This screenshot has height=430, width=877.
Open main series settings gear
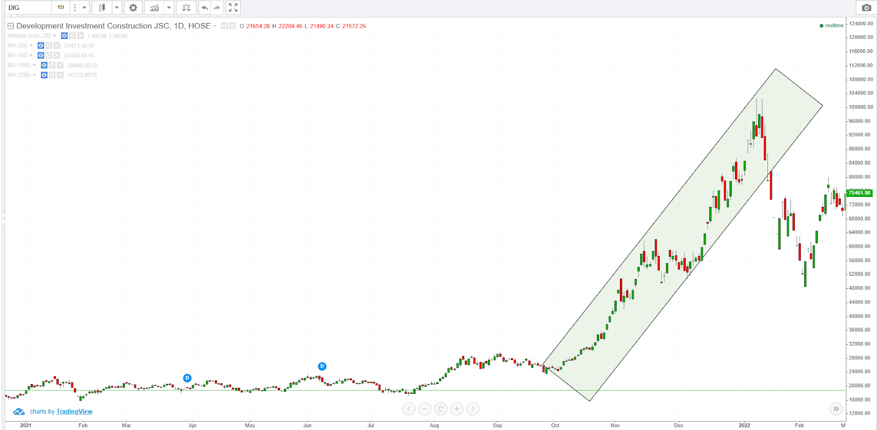point(232,26)
